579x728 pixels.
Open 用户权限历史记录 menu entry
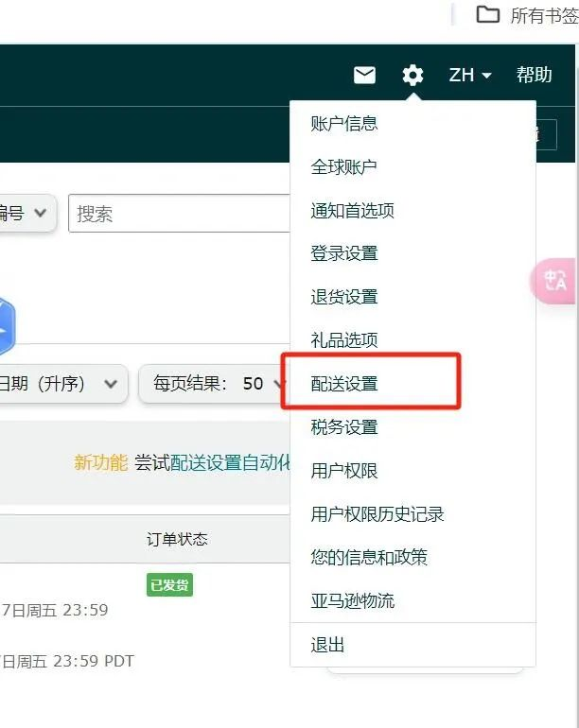pos(377,514)
